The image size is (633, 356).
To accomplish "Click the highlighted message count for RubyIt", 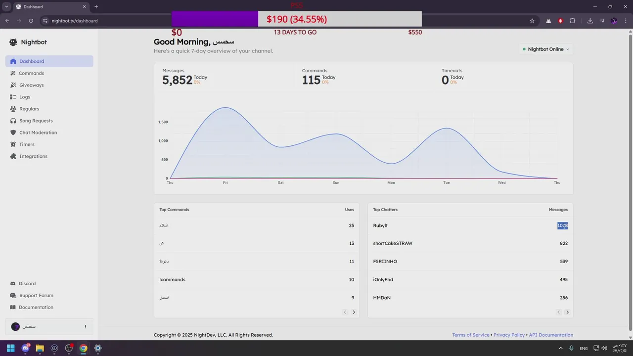I will (x=562, y=225).
